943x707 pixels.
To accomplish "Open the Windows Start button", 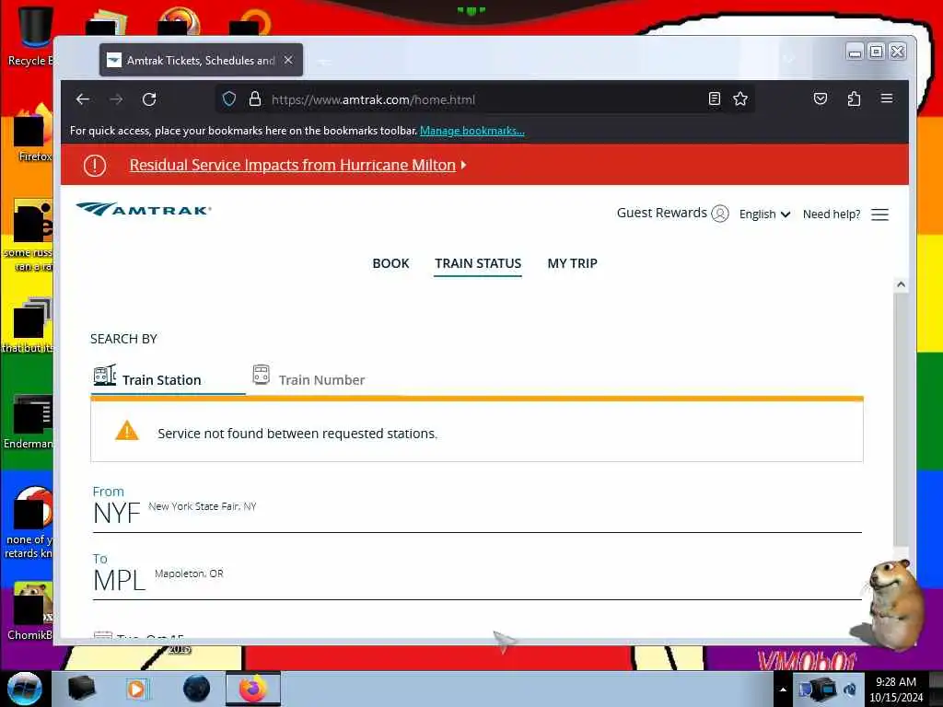I will click(25, 689).
